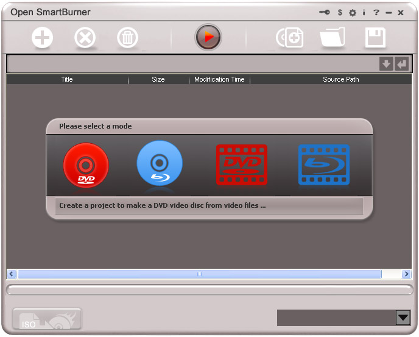
Task: Click the Add files plus icon
Action: tap(43, 38)
